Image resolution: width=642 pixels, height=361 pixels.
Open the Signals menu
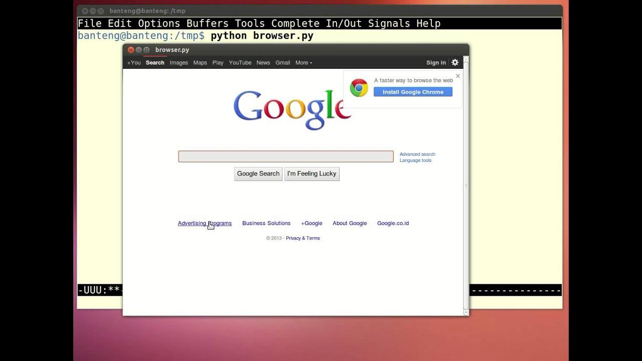pos(389,24)
